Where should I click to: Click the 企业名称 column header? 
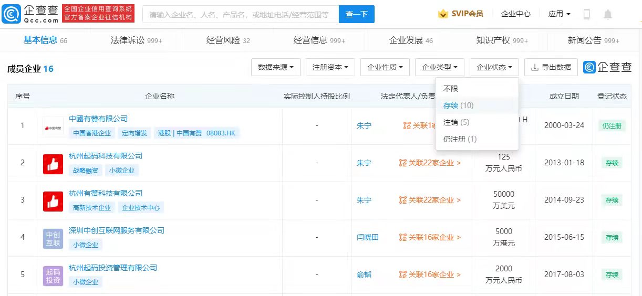pyautogui.click(x=160, y=96)
